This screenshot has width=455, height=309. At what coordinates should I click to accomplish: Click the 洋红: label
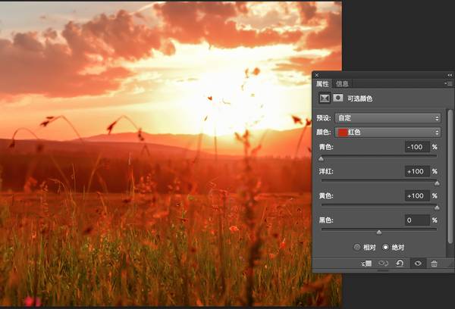(x=326, y=171)
